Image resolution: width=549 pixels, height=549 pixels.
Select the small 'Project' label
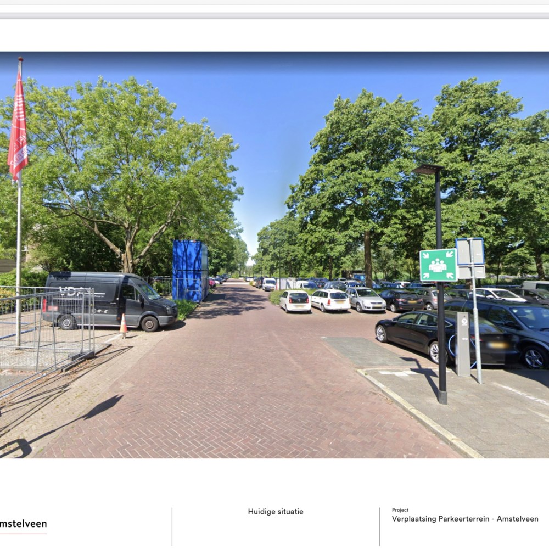pyautogui.click(x=400, y=510)
